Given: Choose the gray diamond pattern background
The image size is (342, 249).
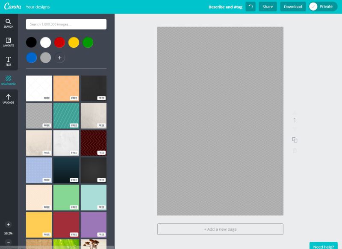Looking at the screenshot, I should 39,116.
